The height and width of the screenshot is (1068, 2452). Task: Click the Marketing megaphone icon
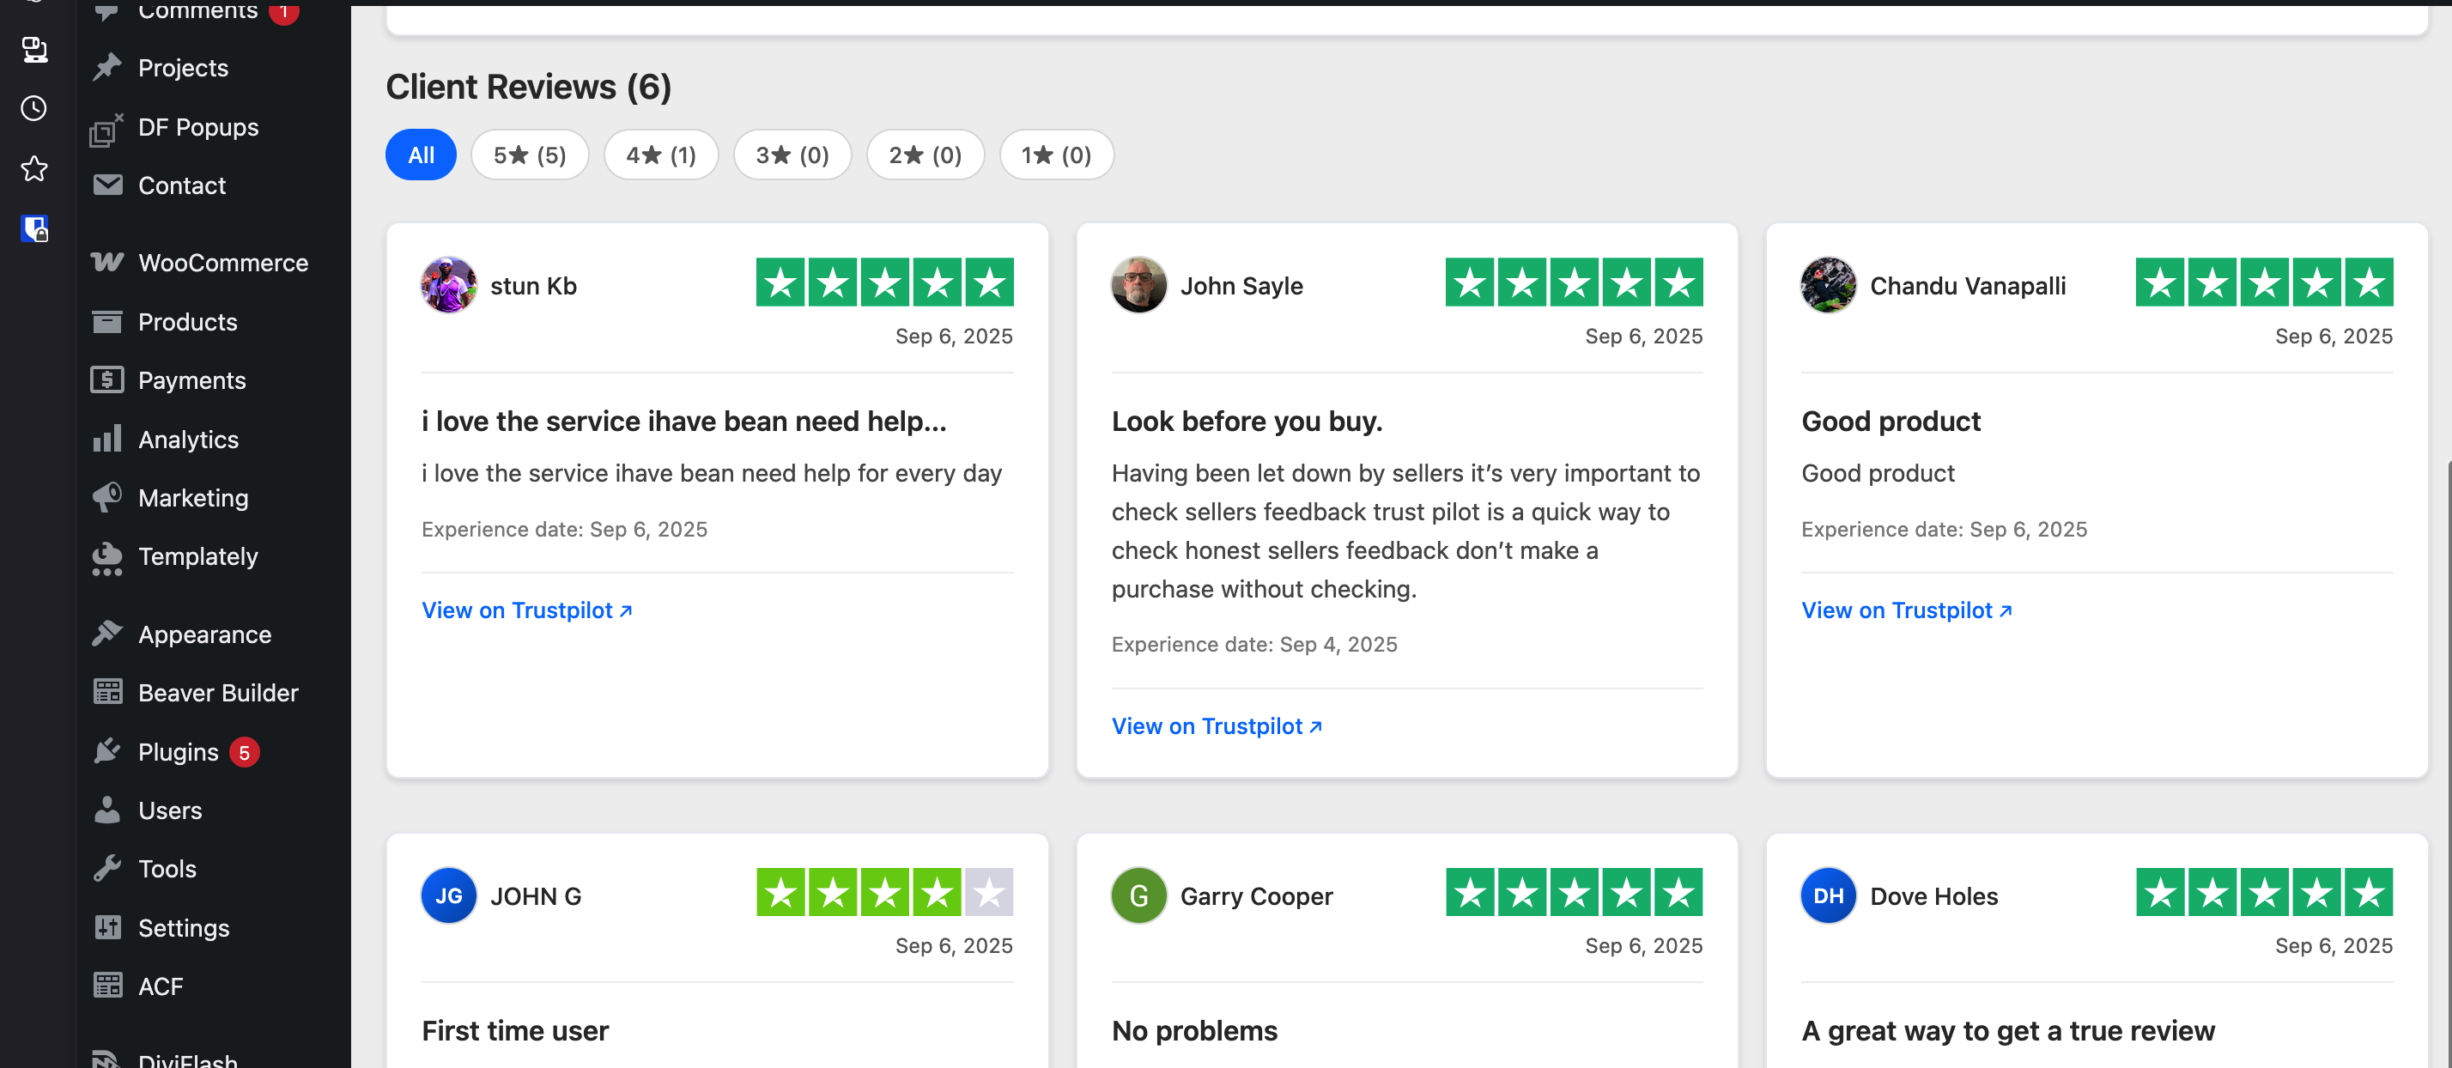pos(106,497)
